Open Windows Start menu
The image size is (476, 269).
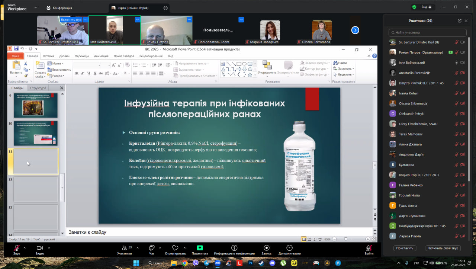point(136,263)
